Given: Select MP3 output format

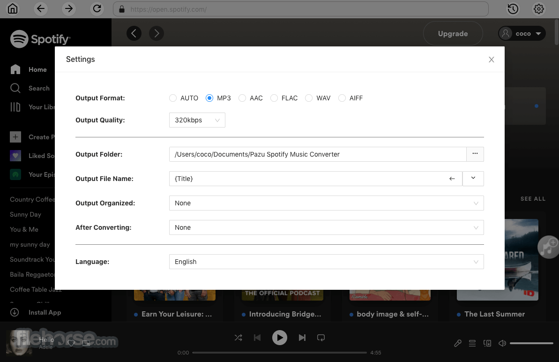Looking at the screenshot, I should point(209,98).
